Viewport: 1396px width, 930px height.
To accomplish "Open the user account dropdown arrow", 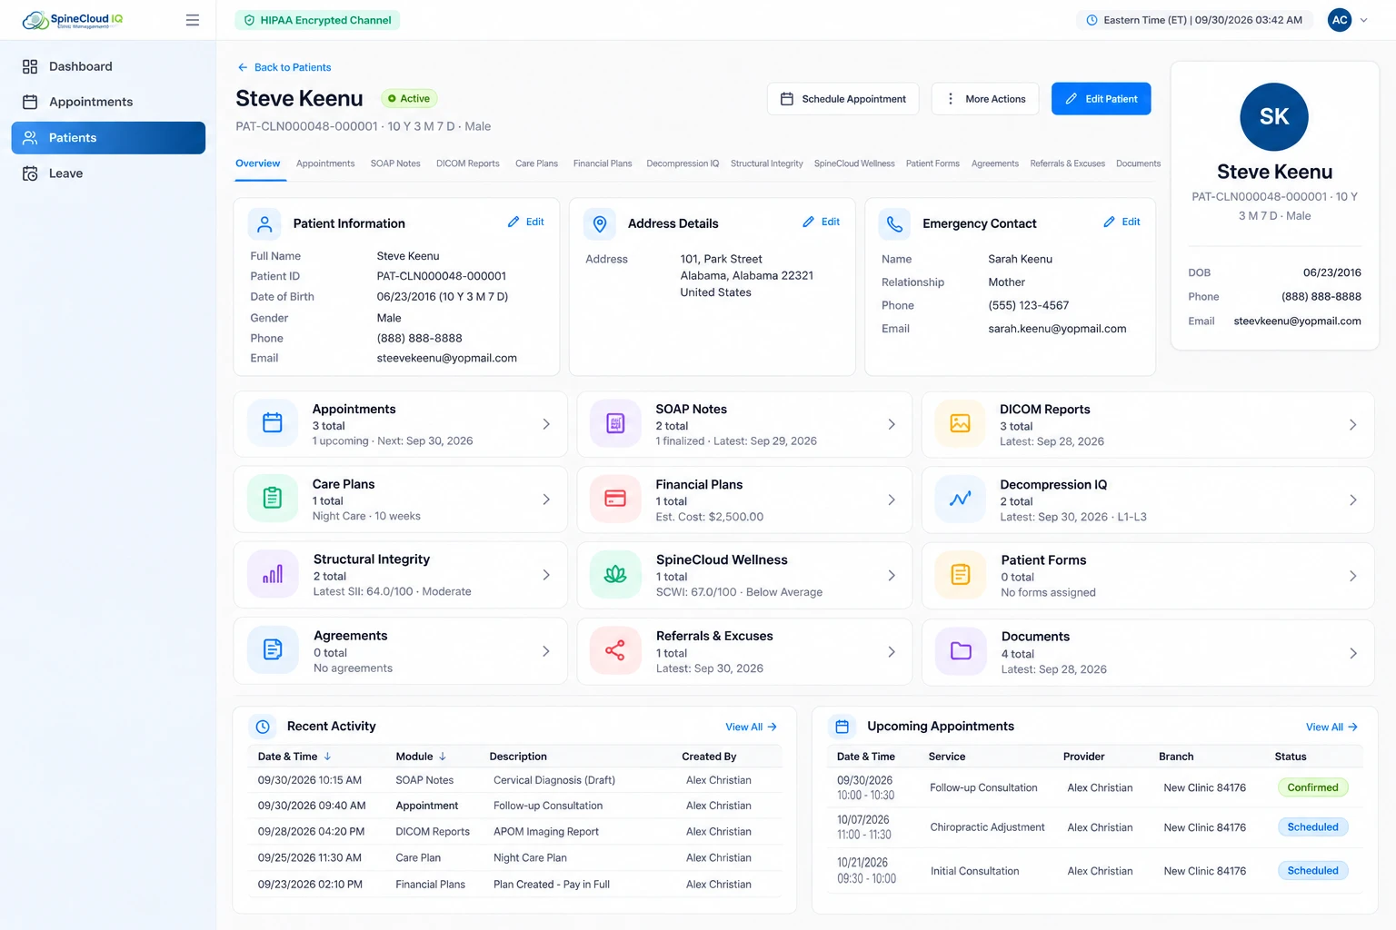I will 1363,20.
